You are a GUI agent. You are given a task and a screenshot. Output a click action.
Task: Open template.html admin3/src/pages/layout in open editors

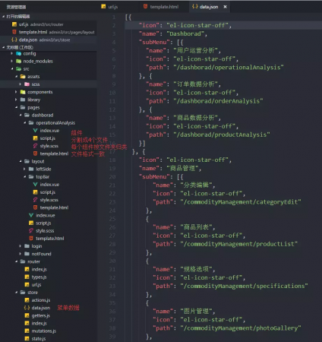tap(48, 32)
